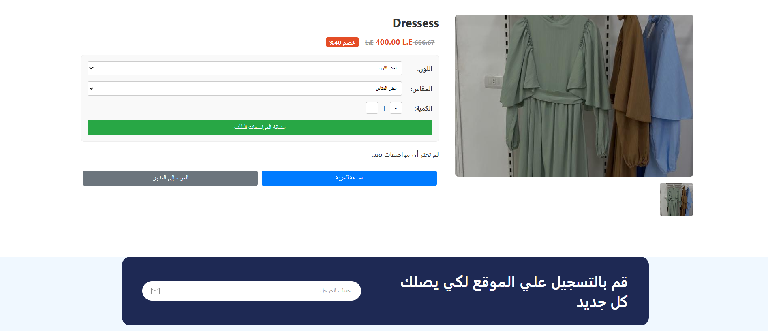Click the 400.00 L.E sale price
This screenshot has width=768, height=331.
394,42
